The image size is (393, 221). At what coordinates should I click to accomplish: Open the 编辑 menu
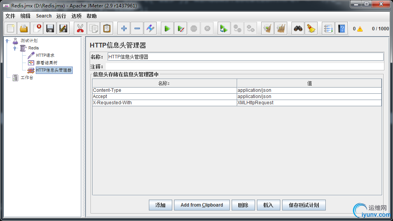(x=25, y=16)
